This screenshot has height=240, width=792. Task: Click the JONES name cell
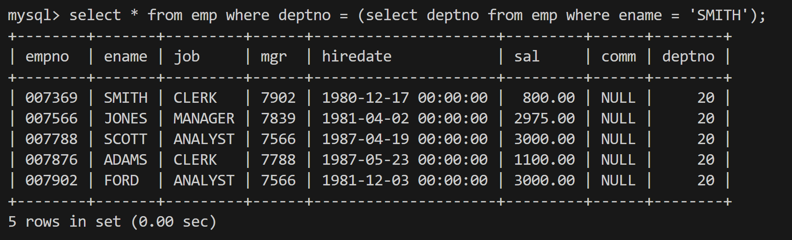(x=125, y=118)
